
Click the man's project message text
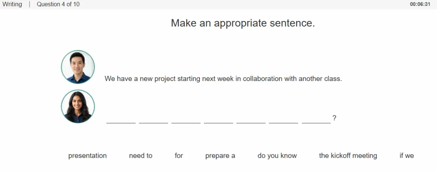[x=223, y=79]
